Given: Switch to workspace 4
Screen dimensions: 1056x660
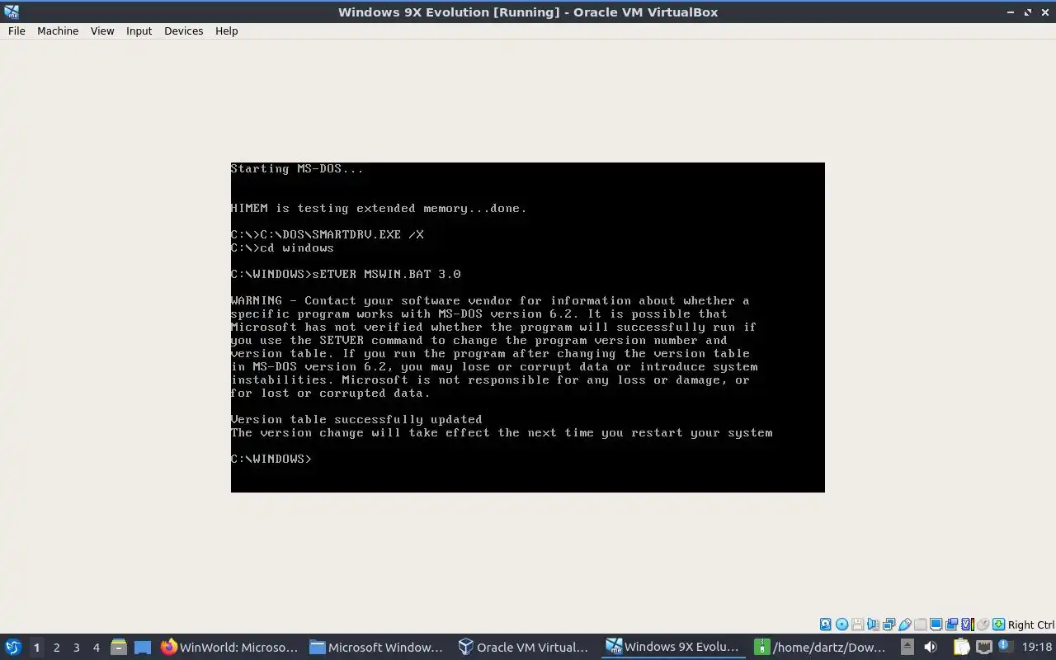Looking at the screenshot, I should click(x=96, y=648).
